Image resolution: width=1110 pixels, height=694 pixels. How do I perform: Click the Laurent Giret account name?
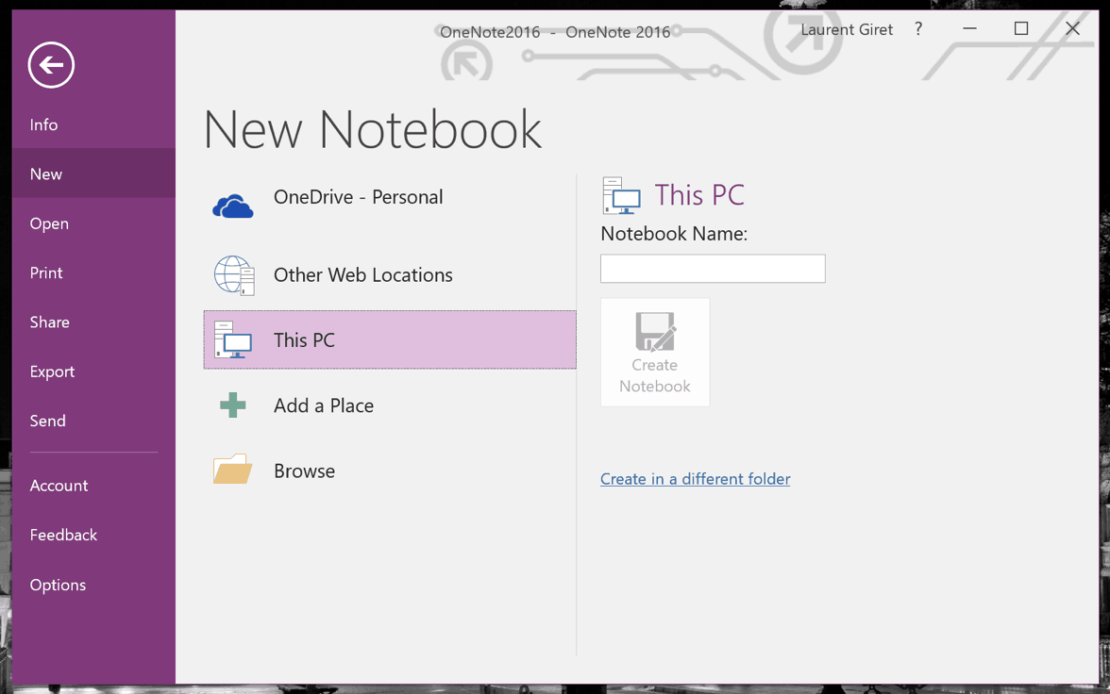[847, 30]
